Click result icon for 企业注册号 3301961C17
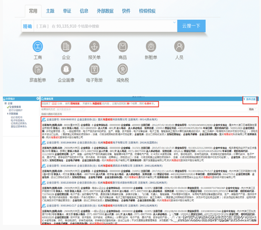This screenshot has height=230, width=261. pos(44,206)
